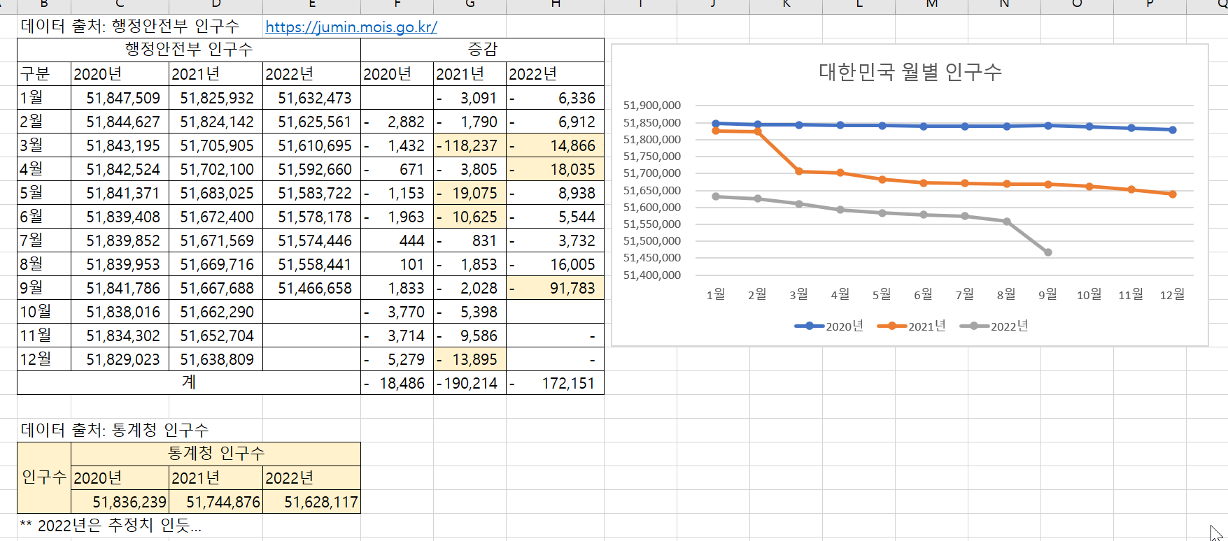Click the highlighted -118,237 cell
The height and width of the screenshot is (541, 1228).
[x=470, y=146]
